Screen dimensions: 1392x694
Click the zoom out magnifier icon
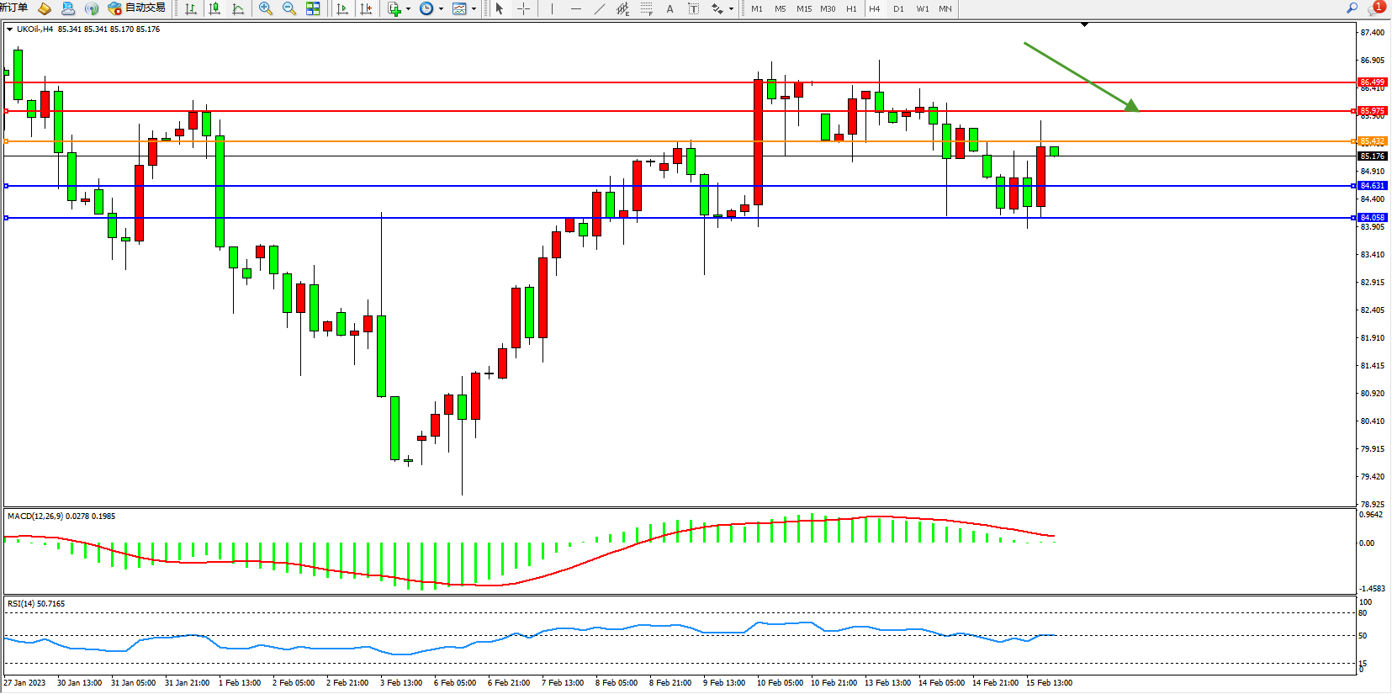[x=289, y=8]
